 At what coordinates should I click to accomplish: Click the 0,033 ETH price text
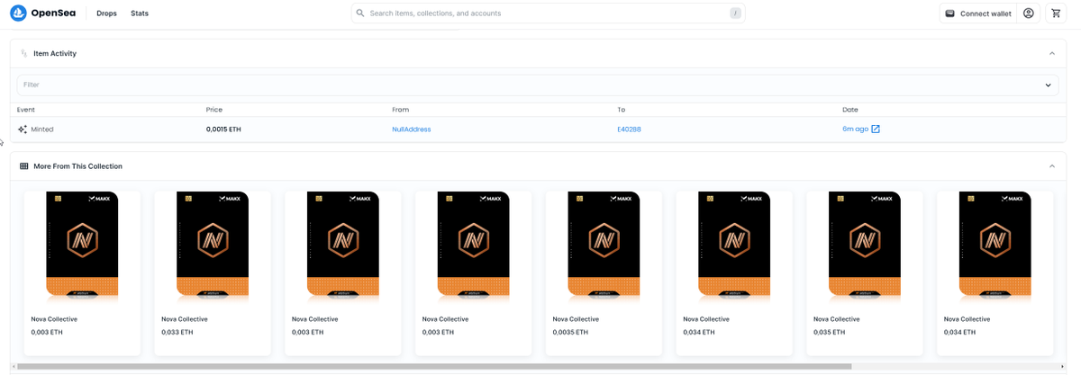(x=177, y=333)
